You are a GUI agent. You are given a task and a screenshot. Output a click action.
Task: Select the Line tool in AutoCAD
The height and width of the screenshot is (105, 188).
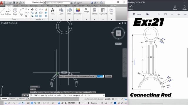(x=2, y=12)
